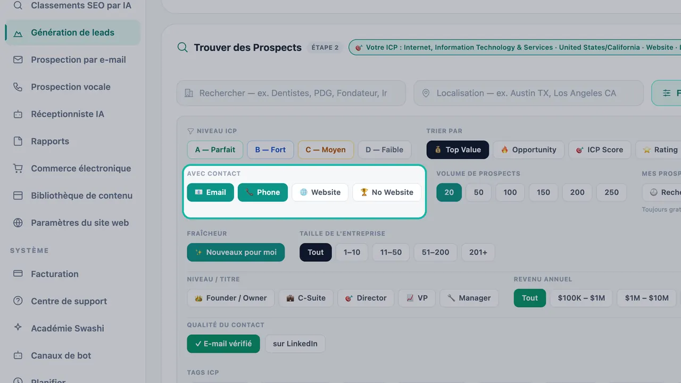This screenshot has width=681, height=383.
Task: Focus the Localisation input field
Action: pyautogui.click(x=528, y=93)
